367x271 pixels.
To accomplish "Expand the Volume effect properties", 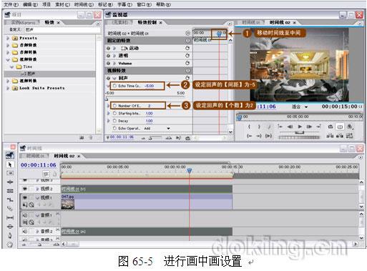I will coord(114,63).
